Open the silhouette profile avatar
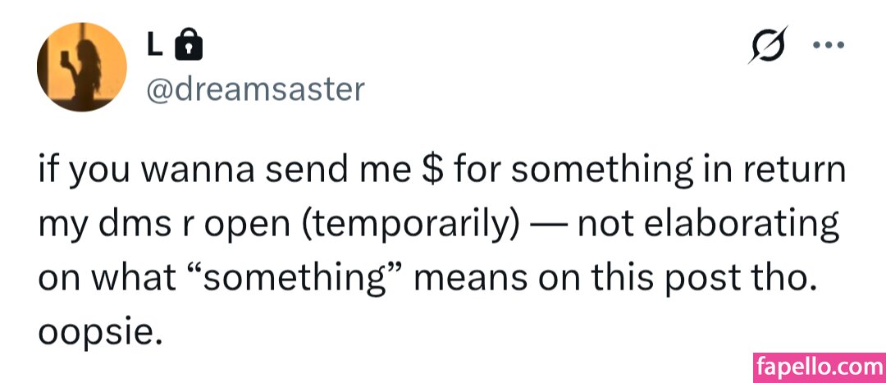 pos(82,67)
